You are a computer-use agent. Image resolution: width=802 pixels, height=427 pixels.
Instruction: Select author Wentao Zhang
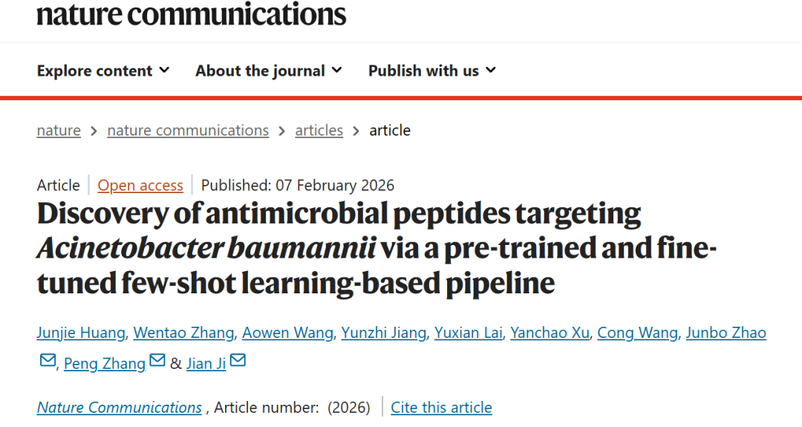point(184,333)
